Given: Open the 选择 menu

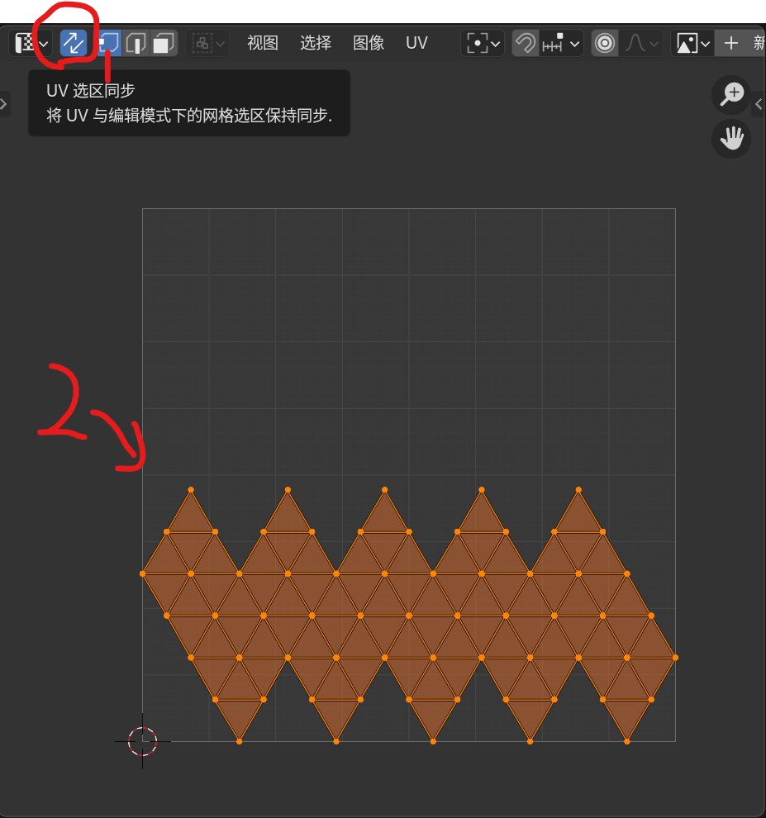Looking at the screenshot, I should pos(316,43).
